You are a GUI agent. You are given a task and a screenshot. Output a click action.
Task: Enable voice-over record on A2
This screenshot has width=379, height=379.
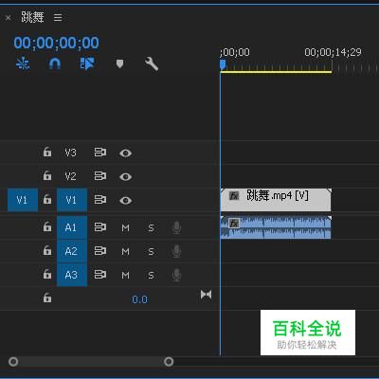176,251
